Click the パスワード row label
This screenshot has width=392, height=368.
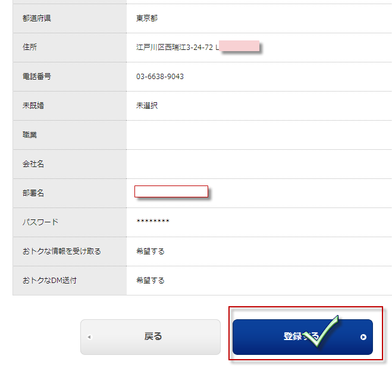(40, 222)
